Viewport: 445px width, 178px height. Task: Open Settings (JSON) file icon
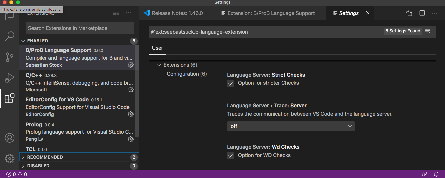[x=409, y=13]
